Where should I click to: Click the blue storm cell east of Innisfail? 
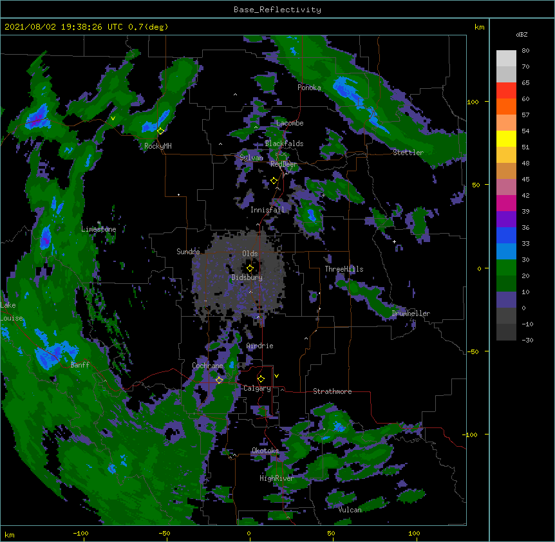tap(311, 215)
